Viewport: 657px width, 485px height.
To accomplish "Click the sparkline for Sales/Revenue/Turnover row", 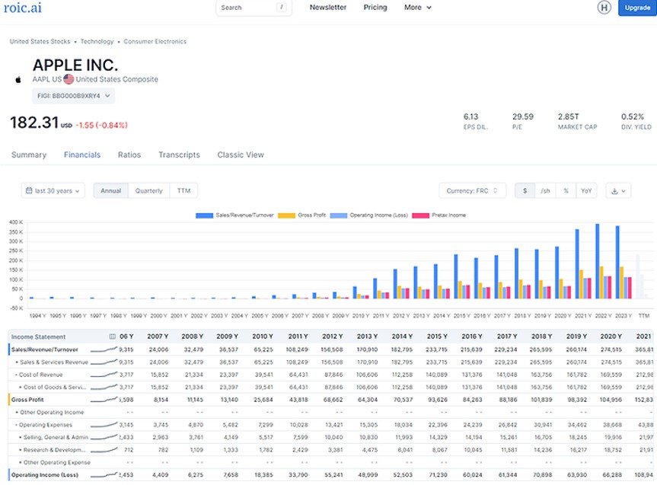I will click(x=104, y=349).
